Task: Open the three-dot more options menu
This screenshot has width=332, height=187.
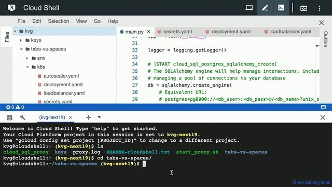Action: [x=320, y=8]
